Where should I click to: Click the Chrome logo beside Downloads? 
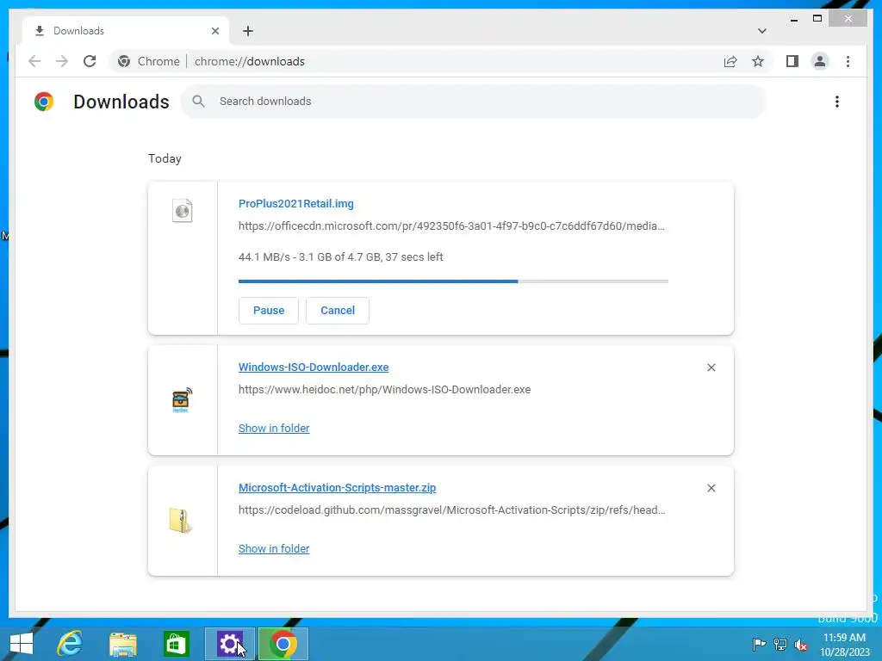point(44,102)
